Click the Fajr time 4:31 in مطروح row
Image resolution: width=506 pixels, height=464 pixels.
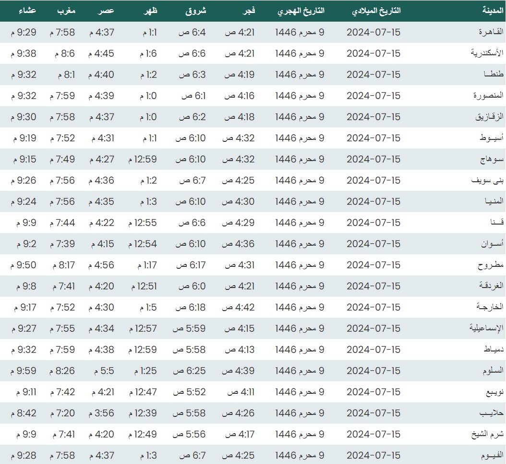[239, 265]
